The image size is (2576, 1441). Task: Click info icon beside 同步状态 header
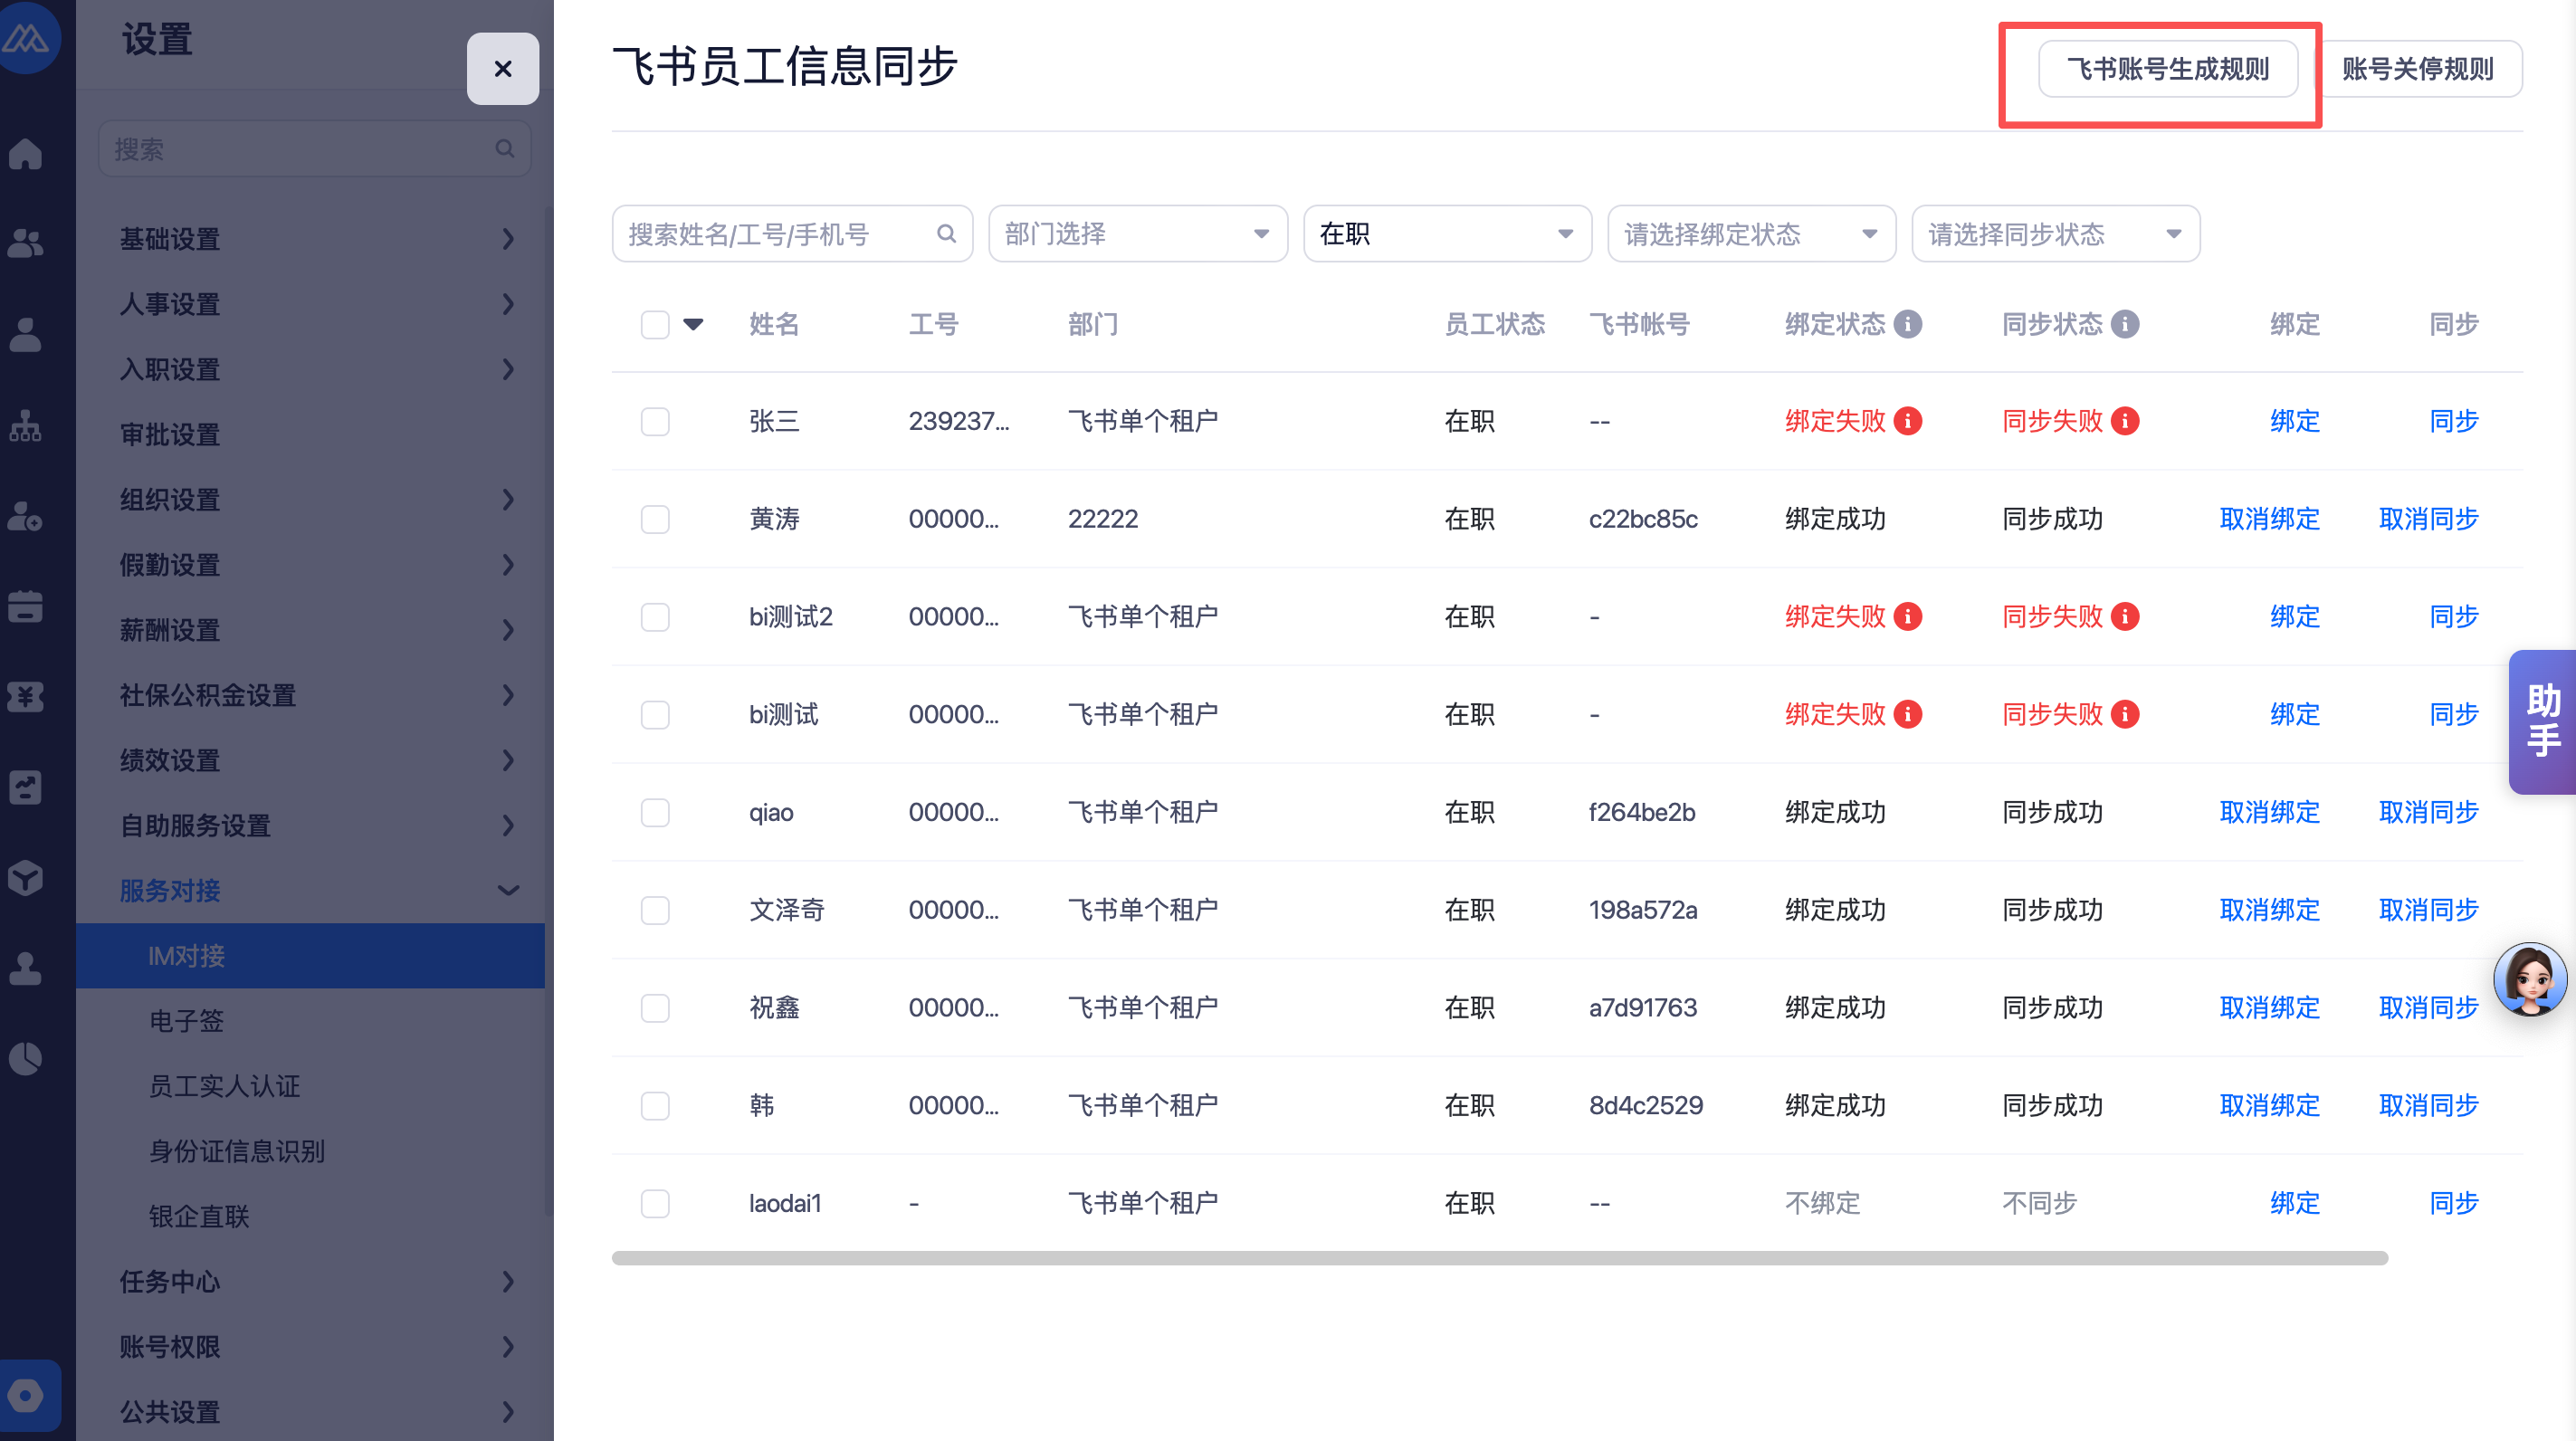[2125, 324]
